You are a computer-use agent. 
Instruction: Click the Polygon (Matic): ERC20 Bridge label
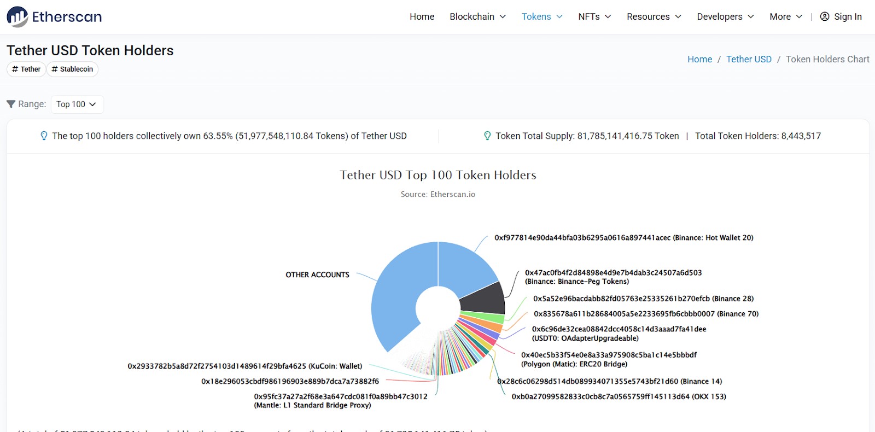pos(609,359)
